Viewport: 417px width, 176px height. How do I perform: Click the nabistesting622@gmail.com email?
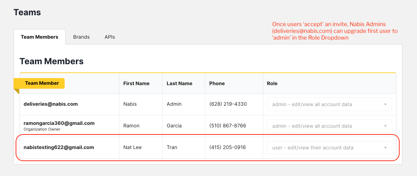(59, 147)
